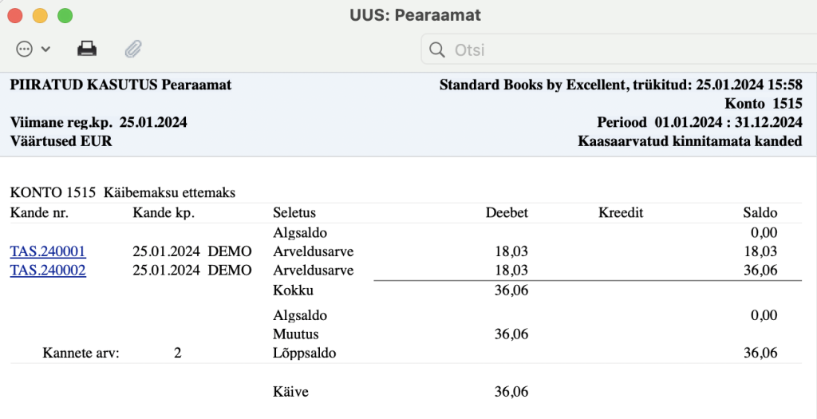Select the Kreedit column header
Screen dimensions: 817x419
coord(621,212)
